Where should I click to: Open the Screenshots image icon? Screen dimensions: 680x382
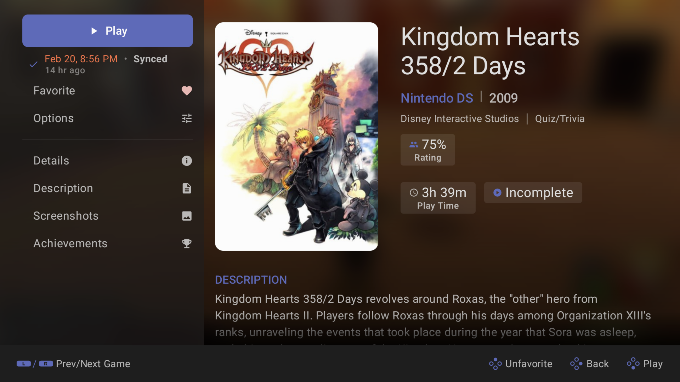pos(187,216)
